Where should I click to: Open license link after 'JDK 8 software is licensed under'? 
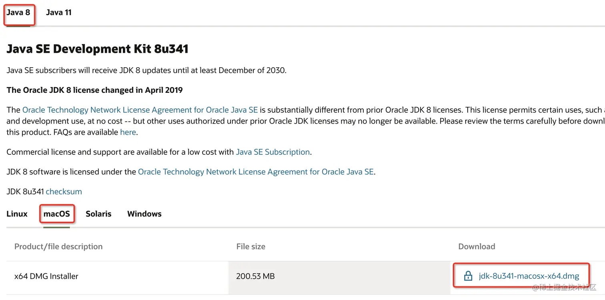(256, 172)
